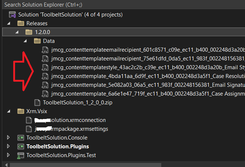Select the xrmpackage.xrmsettings file
Image resolution: width=245 pixels, height=167 pixels.
70,129
